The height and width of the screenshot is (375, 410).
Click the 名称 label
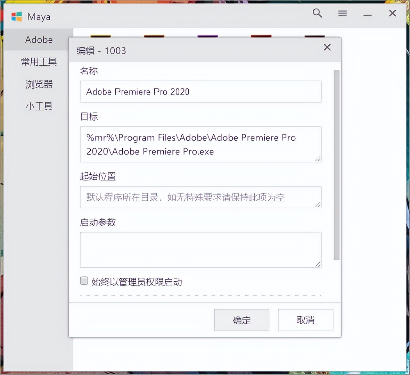pos(89,71)
